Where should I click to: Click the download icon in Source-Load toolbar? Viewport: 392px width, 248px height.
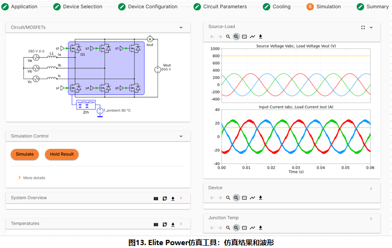coord(261,37)
